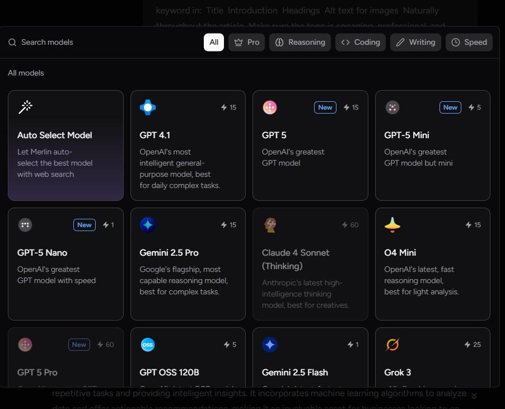This screenshot has width=505, height=409.
Task: Click the GPT 4.1 blue logo icon
Action: 148,107
